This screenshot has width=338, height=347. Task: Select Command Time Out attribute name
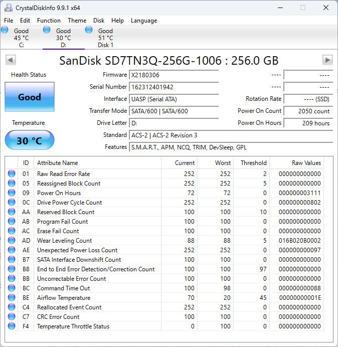[x=64, y=288]
